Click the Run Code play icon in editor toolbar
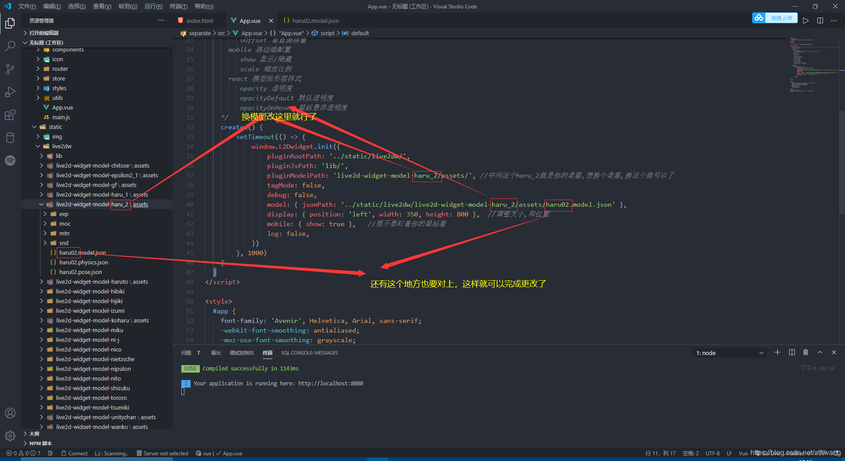This screenshot has width=845, height=461. click(805, 21)
